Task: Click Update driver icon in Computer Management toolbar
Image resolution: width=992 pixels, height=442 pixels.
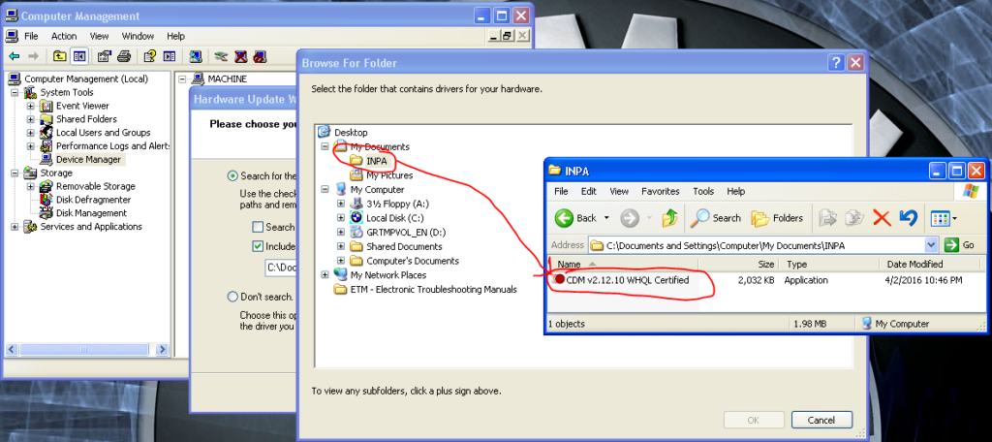Action: pyautogui.click(x=221, y=56)
